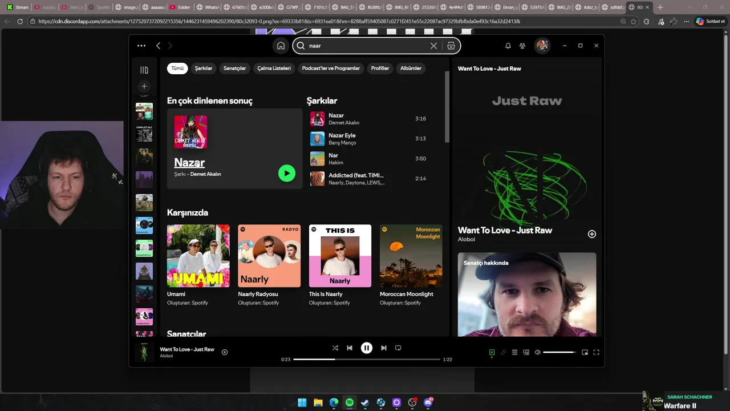Screen dimensions: 730x411
Task: Open the Demet Akalın artist link in top result
Action: [205, 174]
